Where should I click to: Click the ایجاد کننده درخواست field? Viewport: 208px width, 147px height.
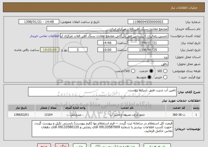point(114,36)
